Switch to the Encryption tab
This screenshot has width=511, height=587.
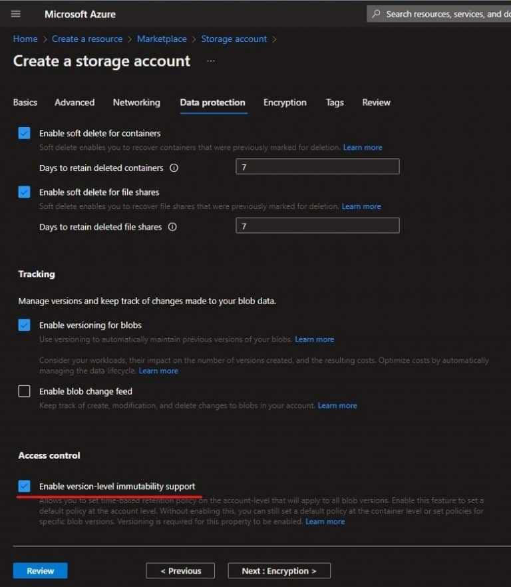pos(285,102)
